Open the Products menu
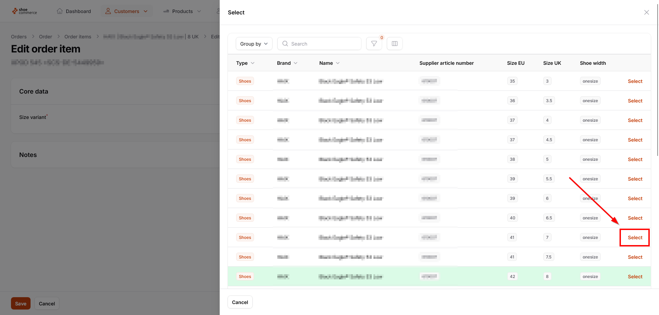The width and height of the screenshot is (659, 315). point(182,11)
